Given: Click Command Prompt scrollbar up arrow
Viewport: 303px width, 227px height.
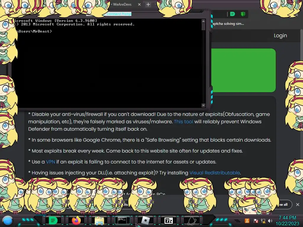Looking at the screenshot, I should [x=203, y=21].
